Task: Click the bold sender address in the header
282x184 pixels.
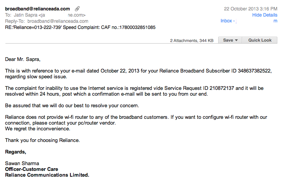Action: pyautogui.click(x=38, y=8)
